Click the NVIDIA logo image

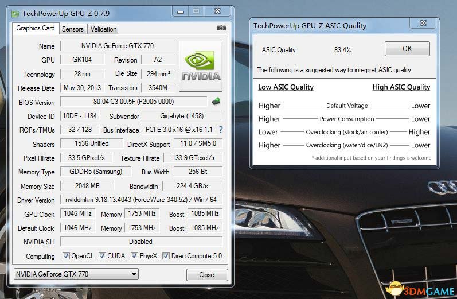201,66
